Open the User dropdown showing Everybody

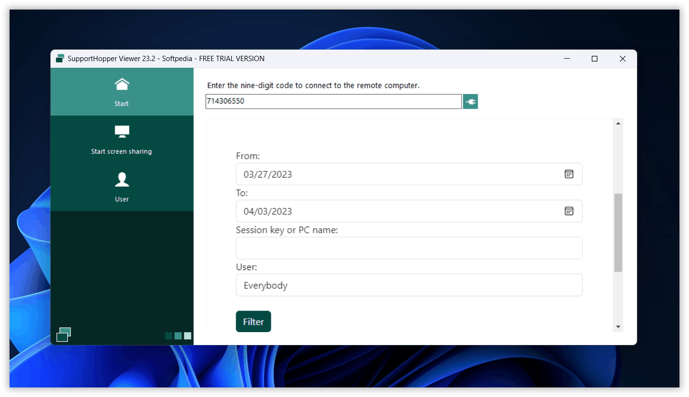pyautogui.click(x=409, y=285)
